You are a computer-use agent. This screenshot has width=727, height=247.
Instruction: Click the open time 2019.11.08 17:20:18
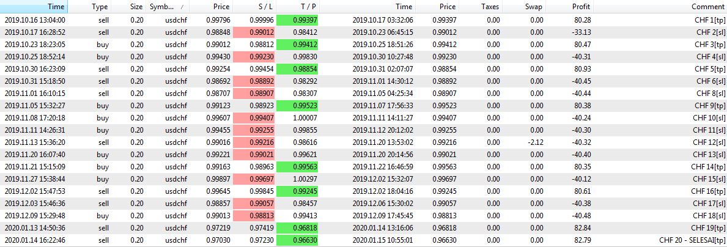pyautogui.click(x=35, y=117)
